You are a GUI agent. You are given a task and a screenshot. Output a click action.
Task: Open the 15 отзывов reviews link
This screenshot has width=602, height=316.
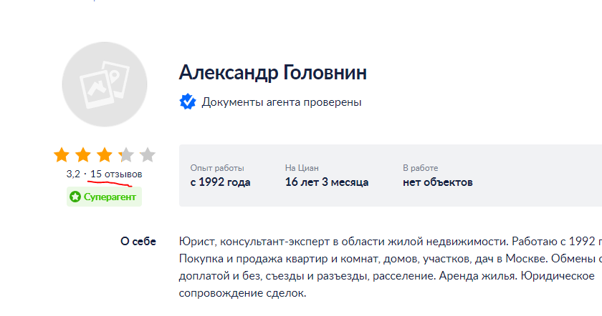tap(116, 174)
